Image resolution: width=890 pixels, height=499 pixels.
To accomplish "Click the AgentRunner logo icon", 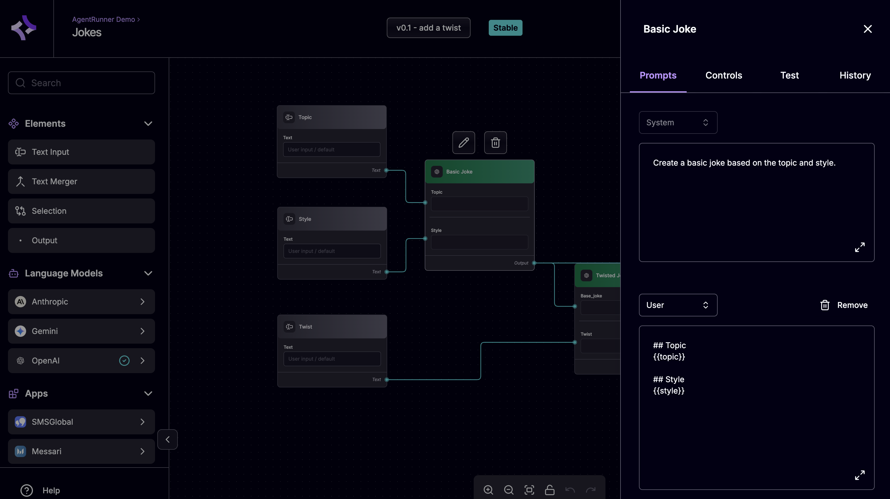I will [x=24, y=28].
